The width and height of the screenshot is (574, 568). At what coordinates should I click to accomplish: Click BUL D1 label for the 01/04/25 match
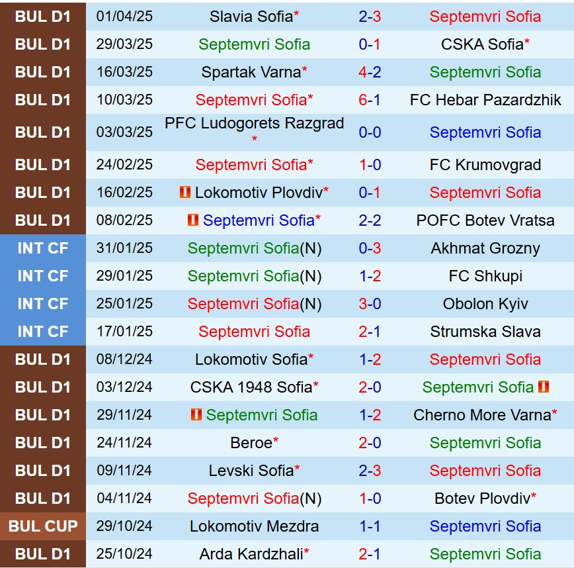[x=43, y=17]
